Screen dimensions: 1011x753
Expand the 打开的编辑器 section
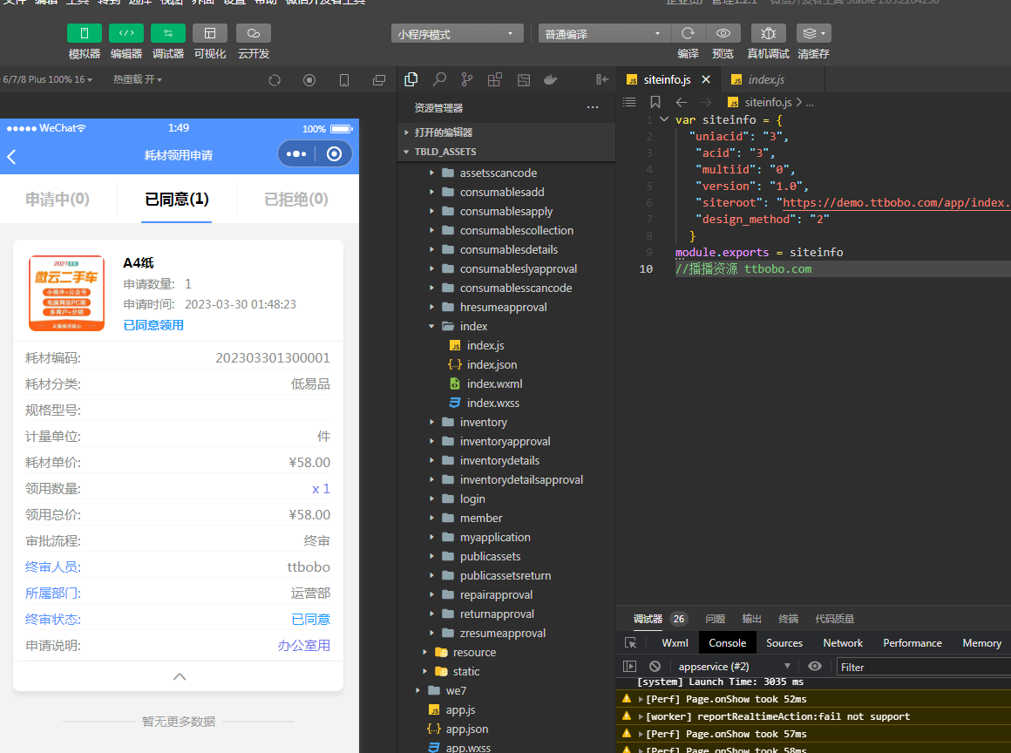click(505, 132)
